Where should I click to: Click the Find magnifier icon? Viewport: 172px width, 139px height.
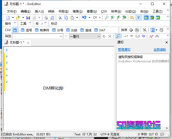click(107, 18)
